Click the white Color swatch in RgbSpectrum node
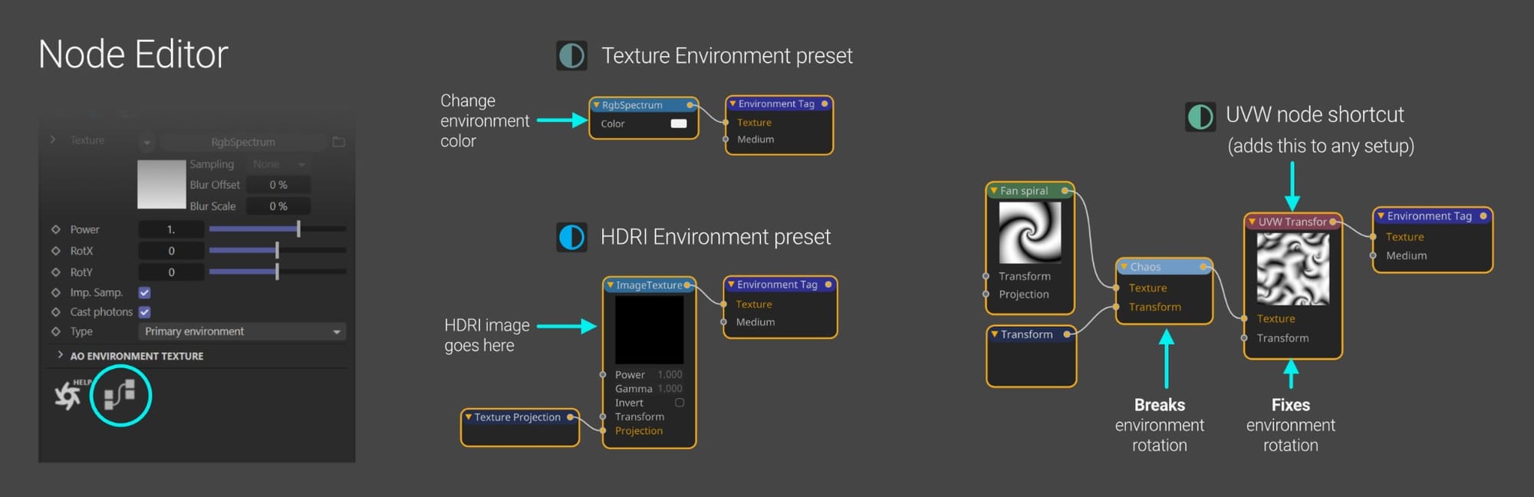The height and width of the screenshot is (497, 1534). (x=679, y=123)
